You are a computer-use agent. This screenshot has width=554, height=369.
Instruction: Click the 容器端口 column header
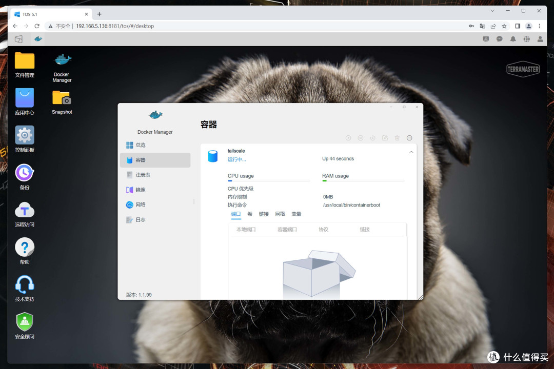(287, 230)
